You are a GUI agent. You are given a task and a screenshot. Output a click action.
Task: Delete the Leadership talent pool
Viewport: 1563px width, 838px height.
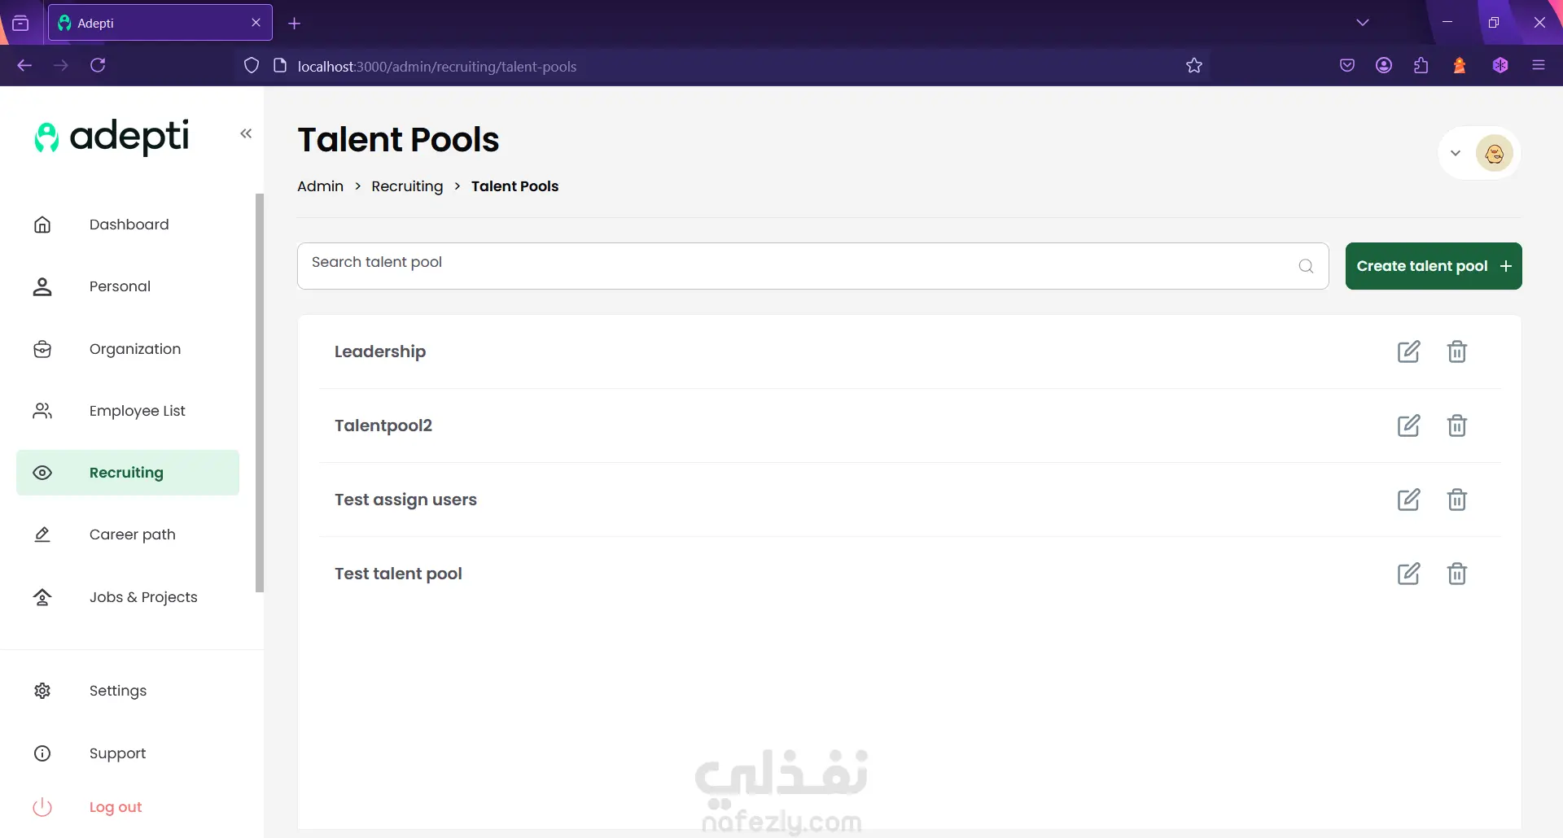point(1456,351)
